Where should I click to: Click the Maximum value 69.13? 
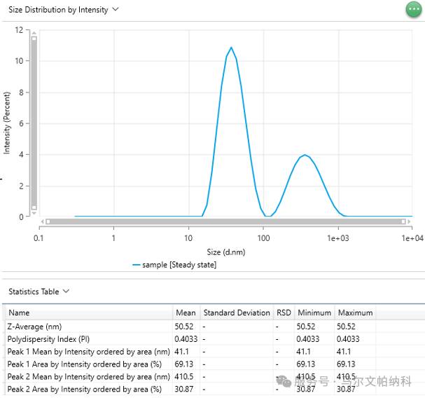[x=346, y=364]
